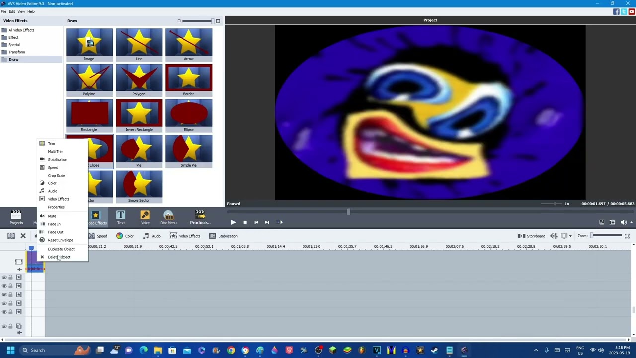636x358 pixels.
Task: Open Properties from context menu
Action: 63,207
